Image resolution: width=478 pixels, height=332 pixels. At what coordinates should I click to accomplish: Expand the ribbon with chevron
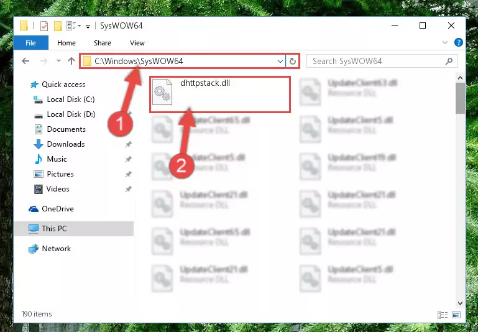tap(445, 42)
